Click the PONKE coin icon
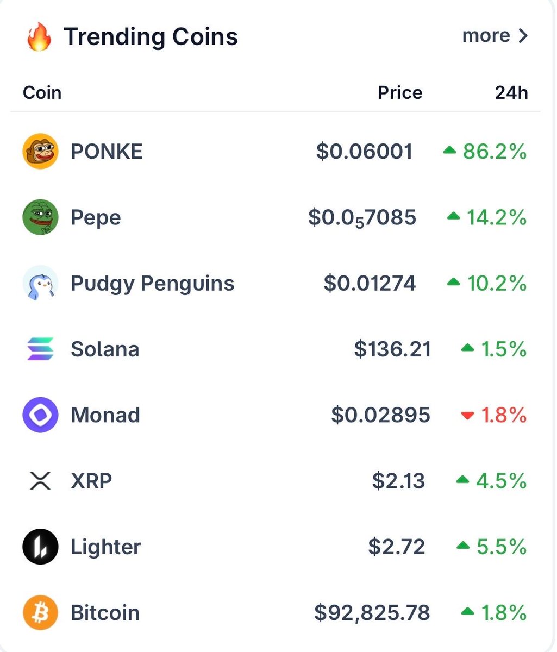This screenshot has width=557, height=652. (x=40, y=151)
